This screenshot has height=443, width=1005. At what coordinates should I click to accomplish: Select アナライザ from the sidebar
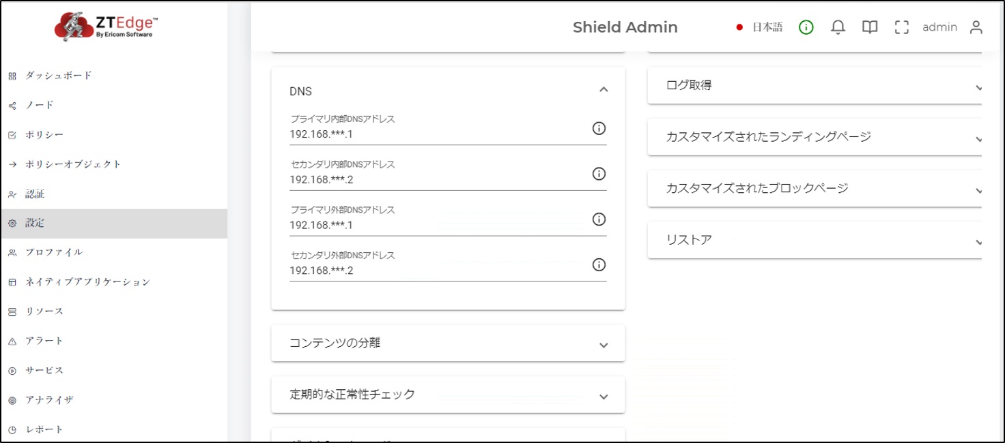coord(49,400)
